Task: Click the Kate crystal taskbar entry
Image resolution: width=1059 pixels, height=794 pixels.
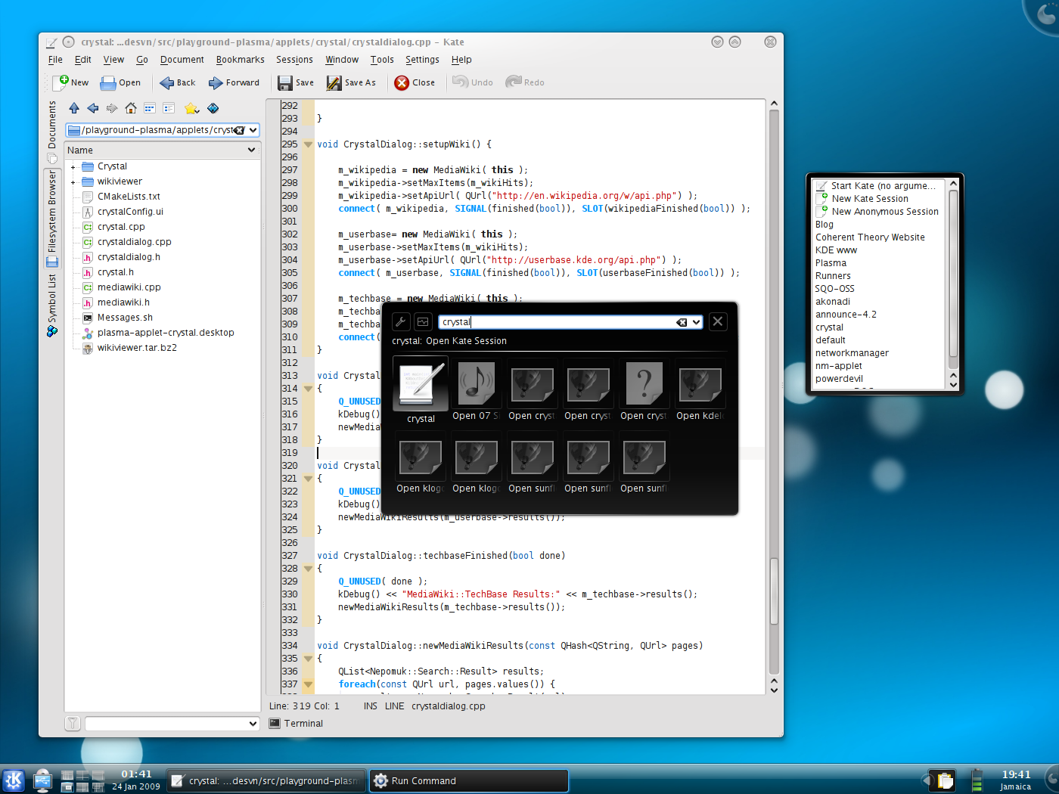Action: (x=266, y=780)
